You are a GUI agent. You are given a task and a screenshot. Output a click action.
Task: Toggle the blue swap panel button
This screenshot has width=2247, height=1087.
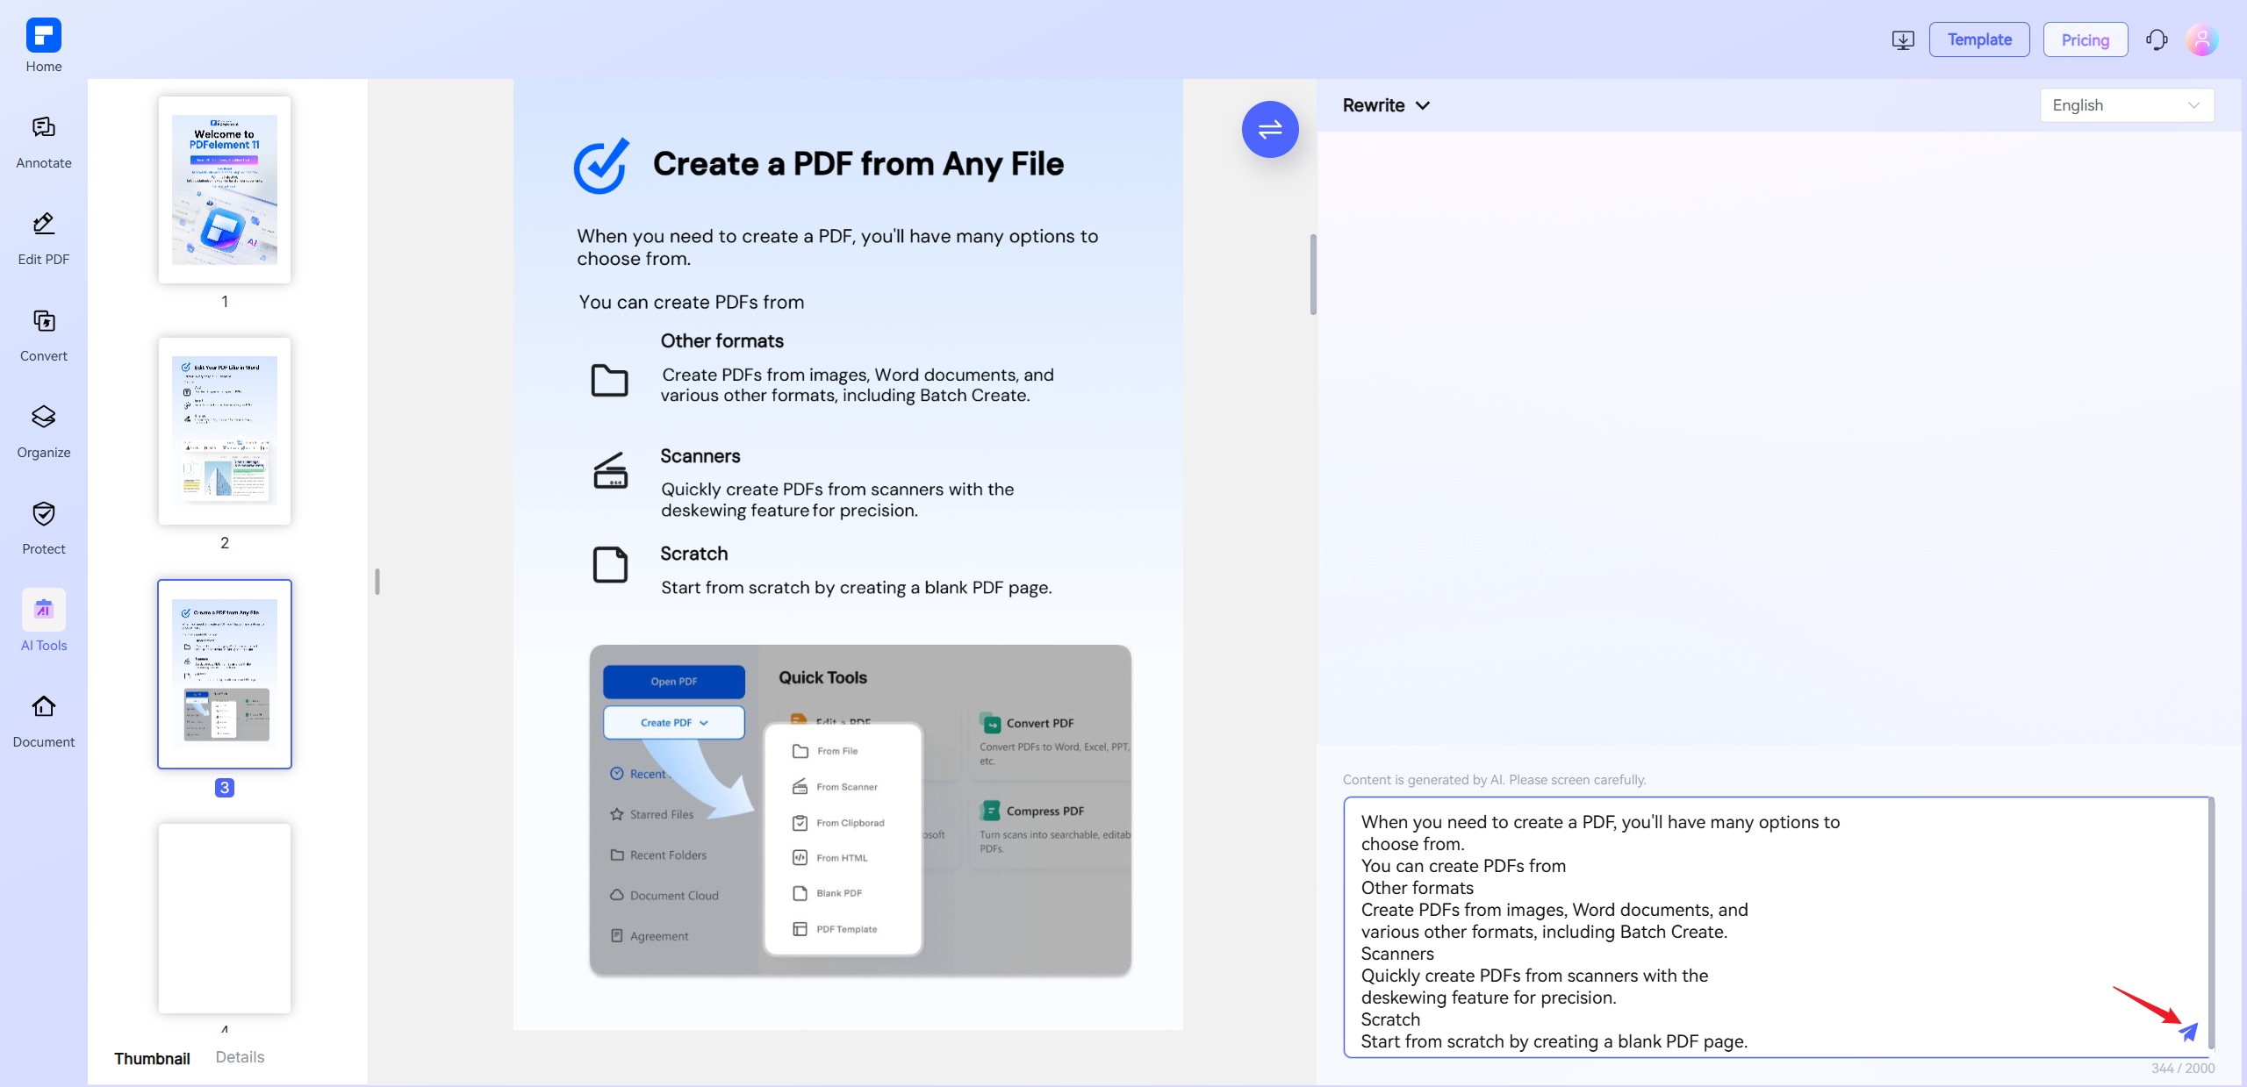[1269, 130]
